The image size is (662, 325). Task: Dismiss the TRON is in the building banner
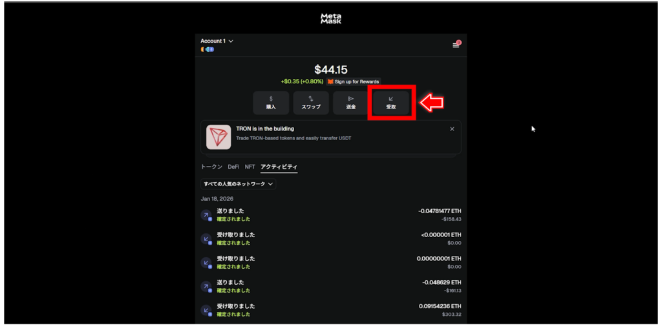pos(452,129)
